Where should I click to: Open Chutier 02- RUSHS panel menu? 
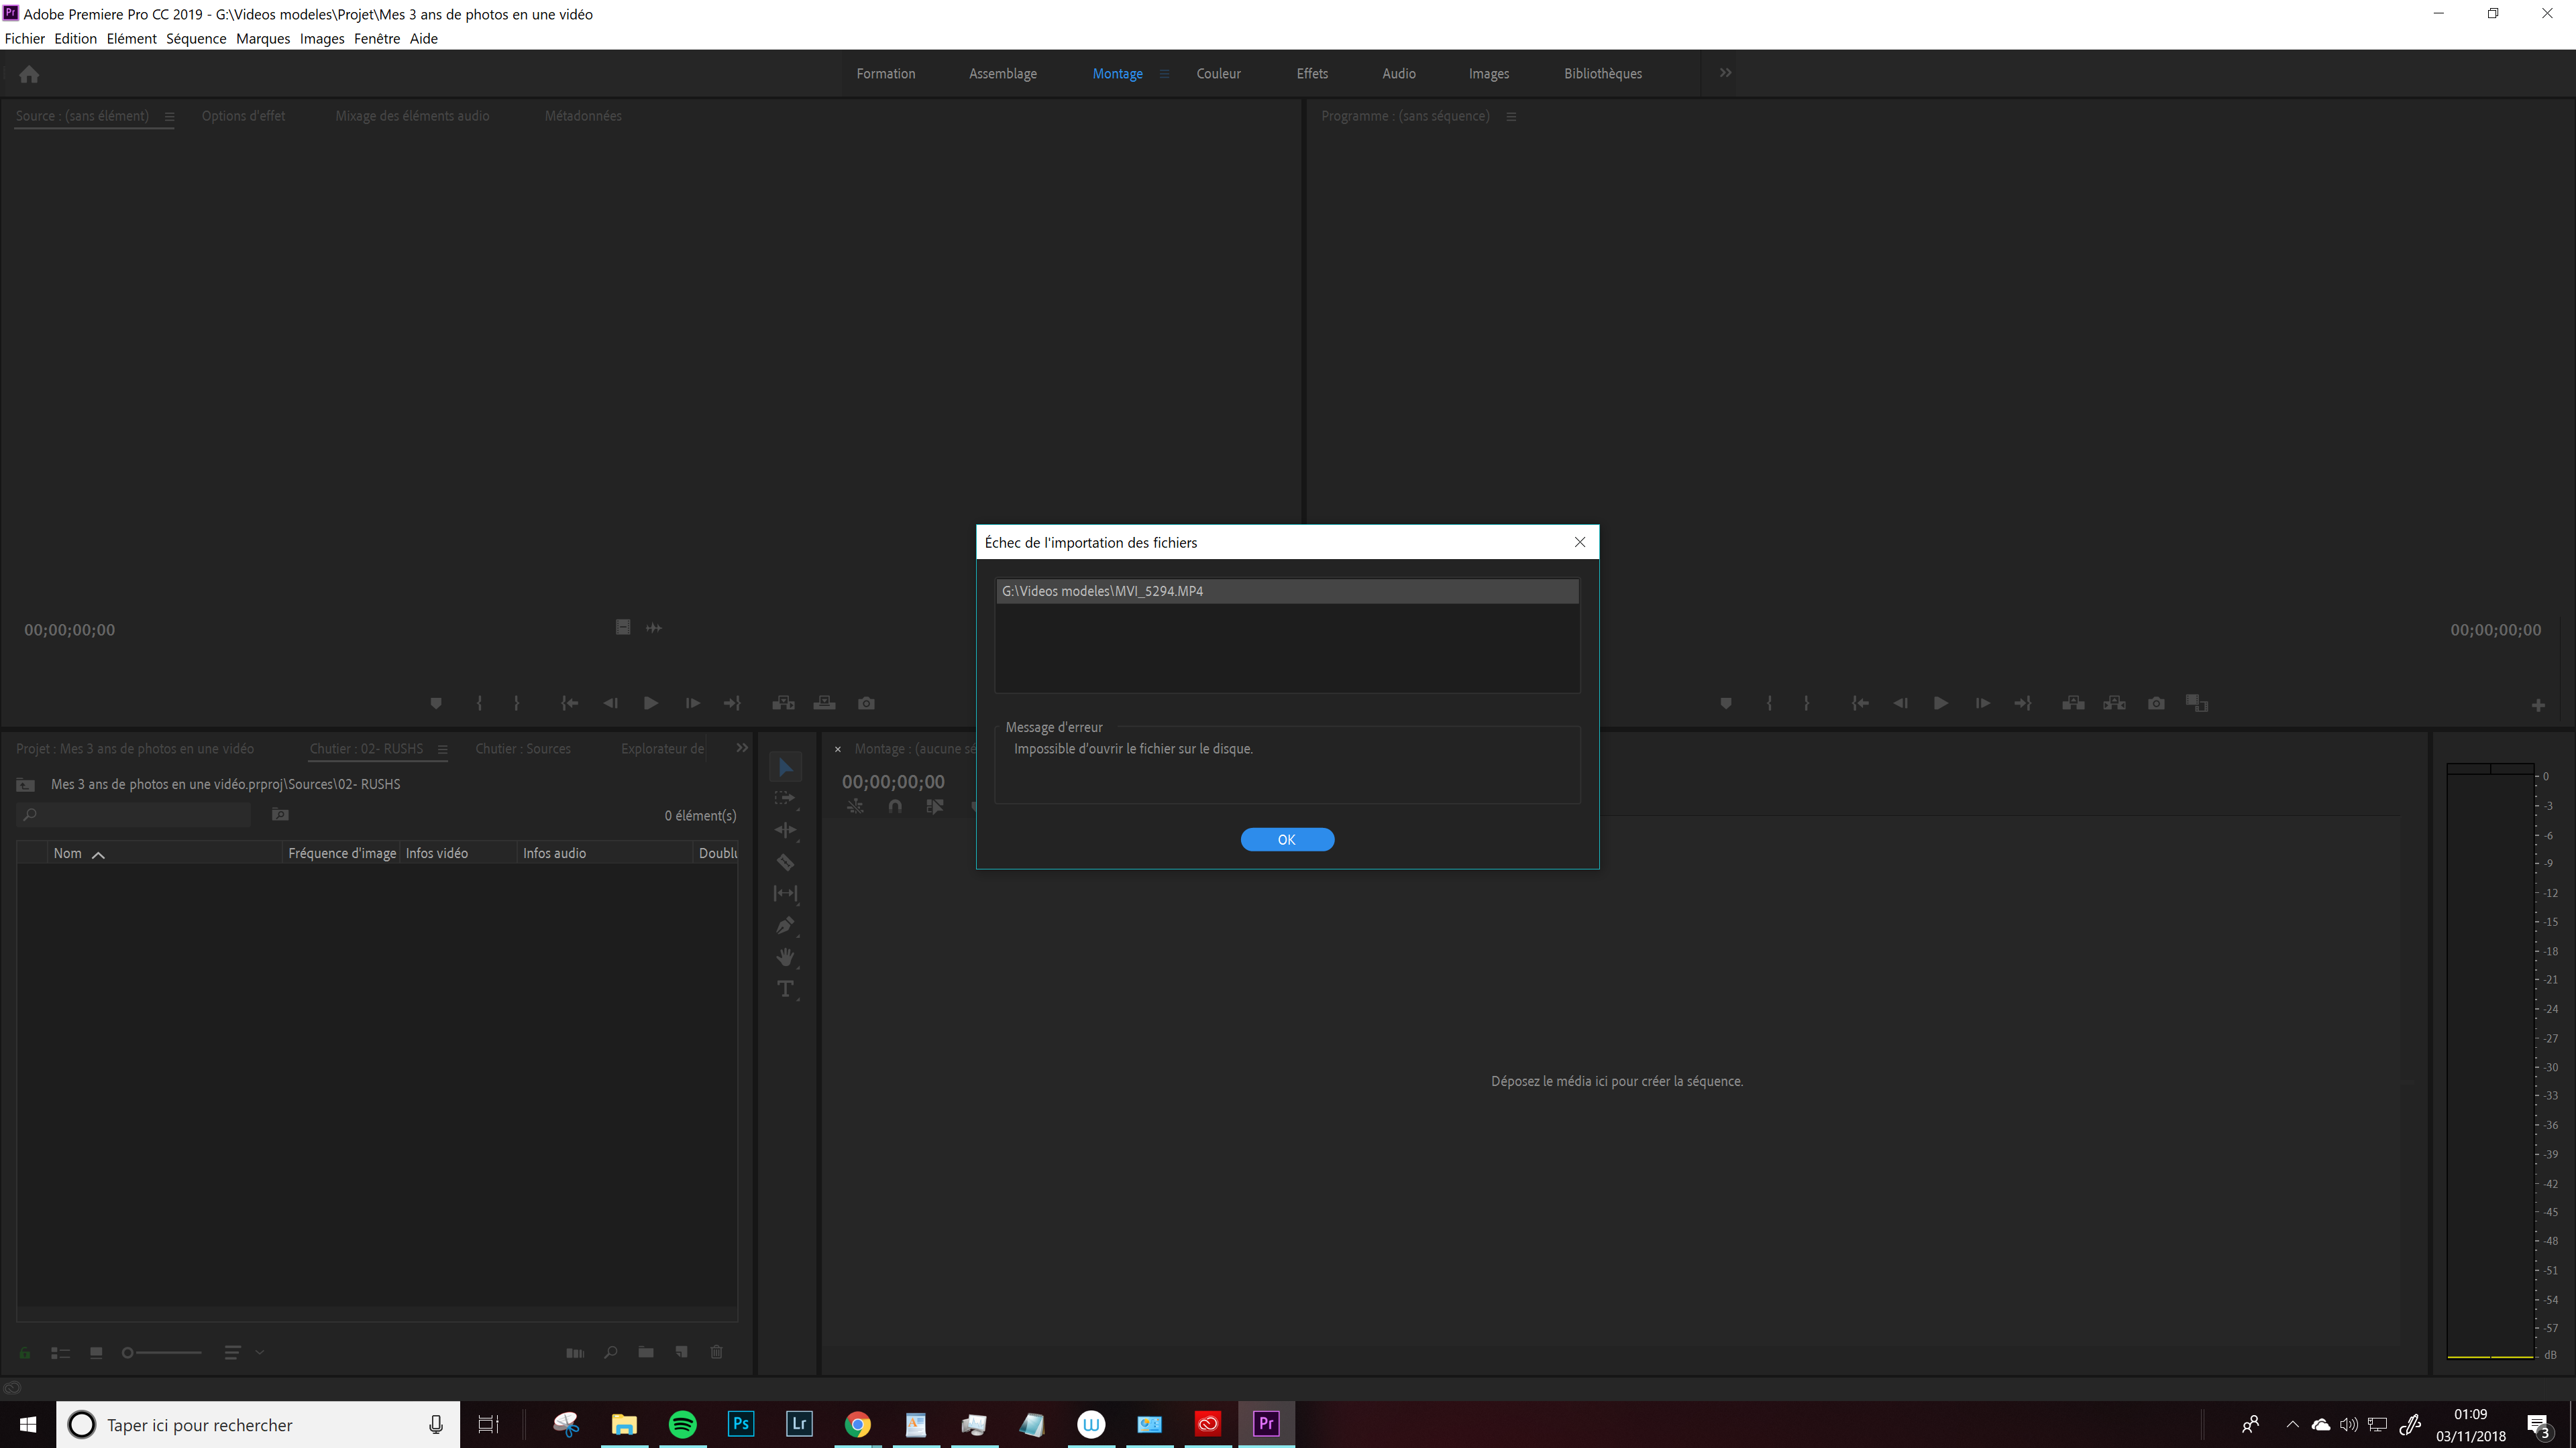(x=442, y=749)
